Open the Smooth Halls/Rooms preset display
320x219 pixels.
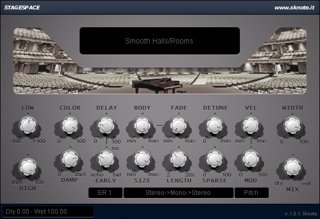pyautogui.click(x=160, y=41)
